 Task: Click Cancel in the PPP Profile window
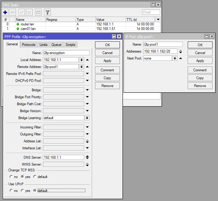point(107,53)
